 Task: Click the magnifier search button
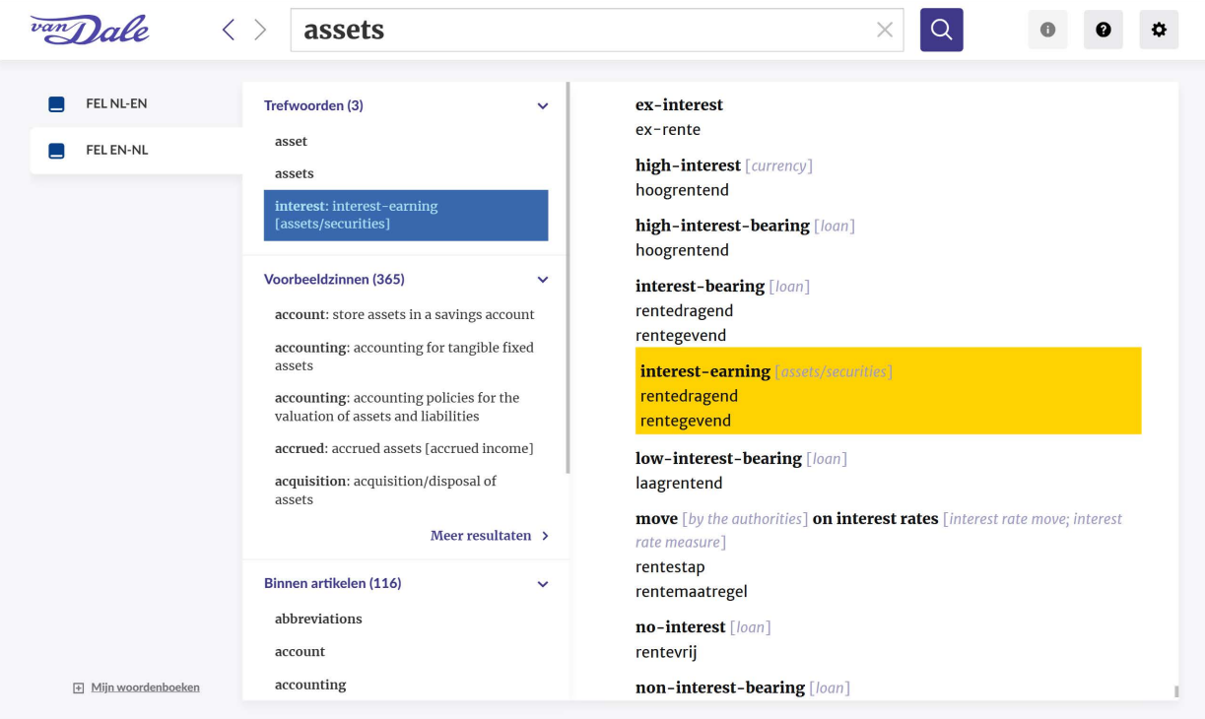coord(942,30)
